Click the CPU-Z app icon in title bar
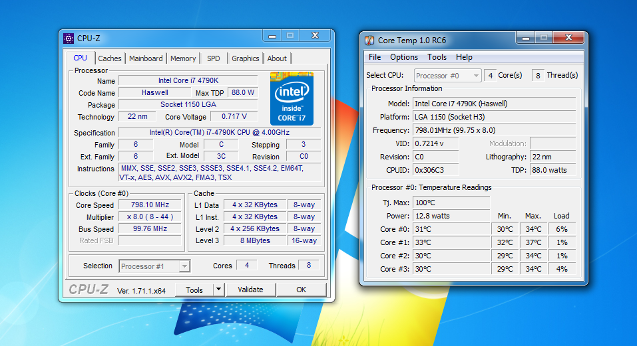 click(69, 39)
